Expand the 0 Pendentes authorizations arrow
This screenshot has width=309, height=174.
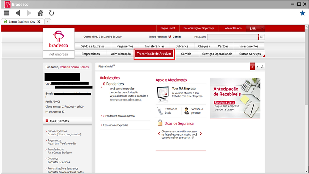click(101, 87)
